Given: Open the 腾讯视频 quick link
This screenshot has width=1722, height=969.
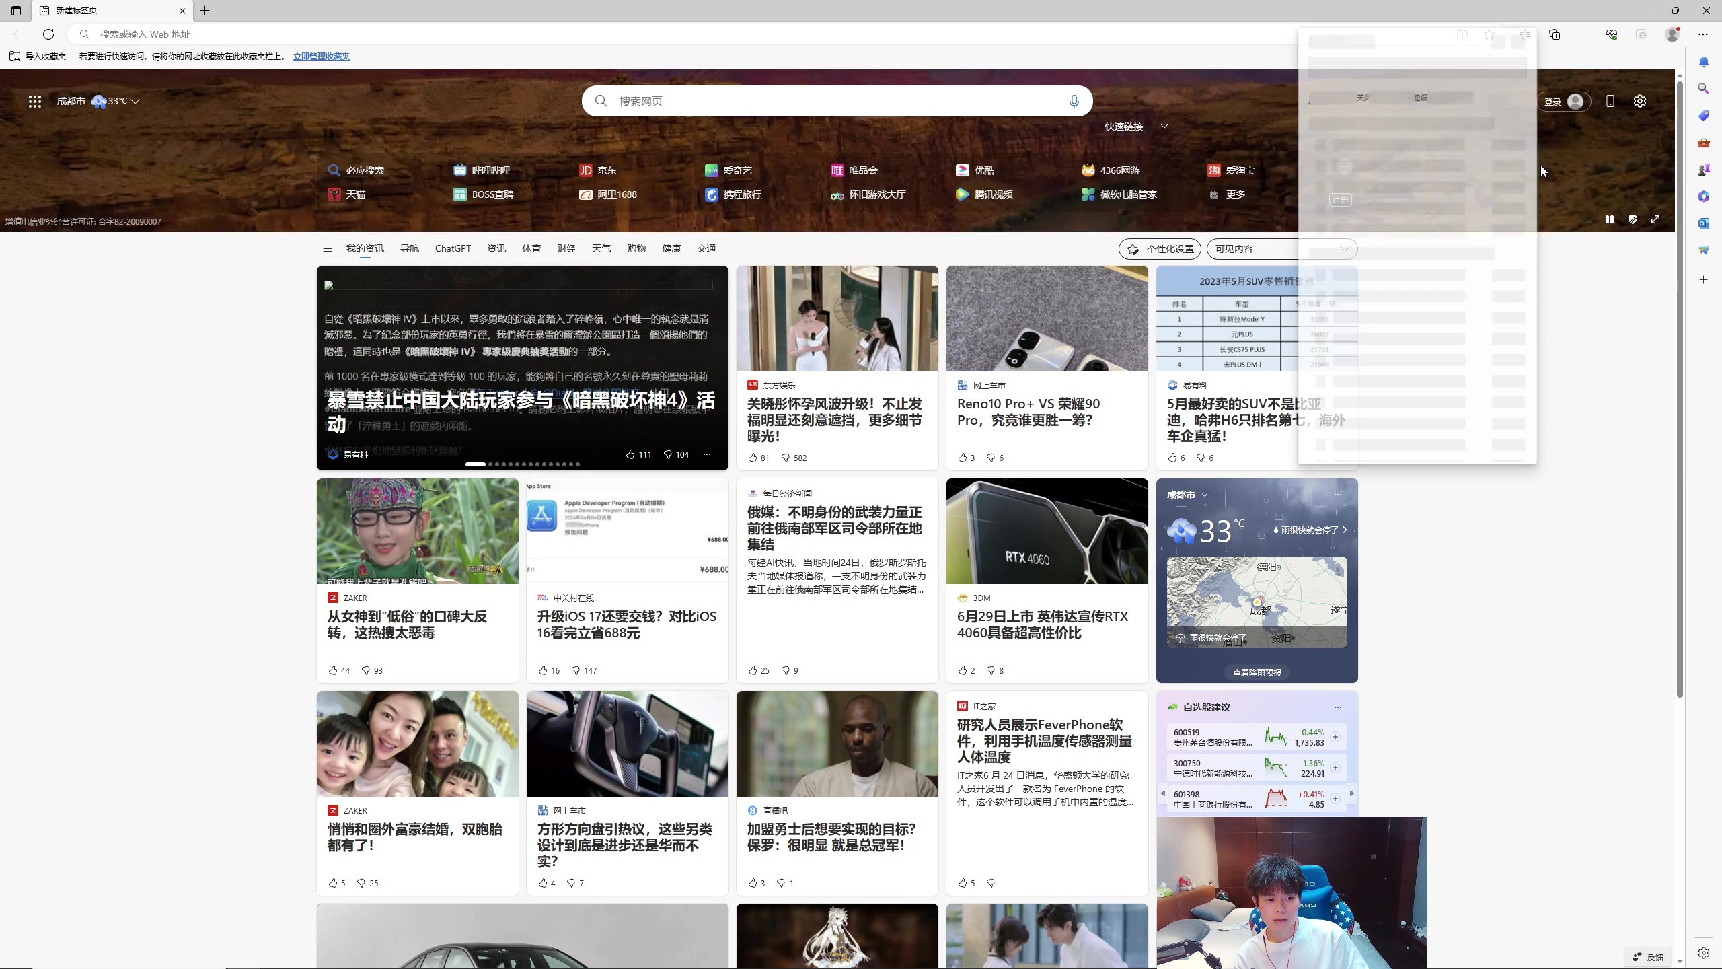Looking at the screenshot, I should pos(985,194).
